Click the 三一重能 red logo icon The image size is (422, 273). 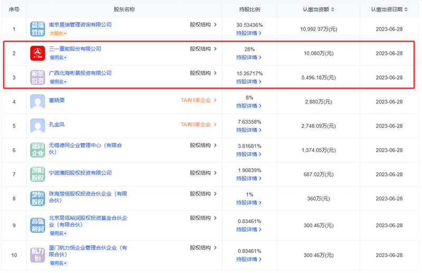pyautogui.click(x=37, y=53)
